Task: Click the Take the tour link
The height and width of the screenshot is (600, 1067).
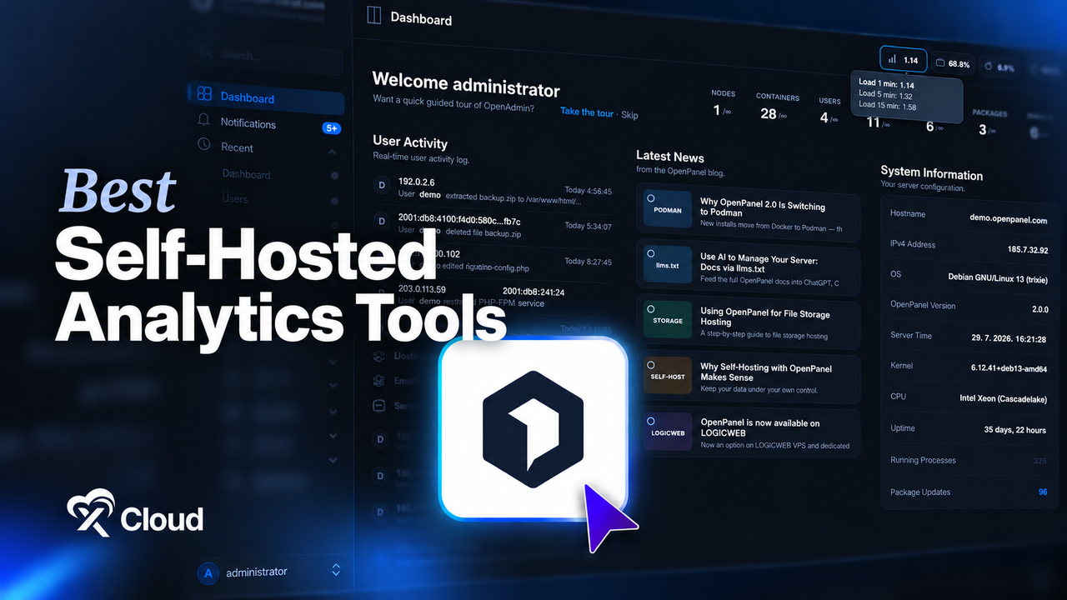Action: (x=587, y=112)
